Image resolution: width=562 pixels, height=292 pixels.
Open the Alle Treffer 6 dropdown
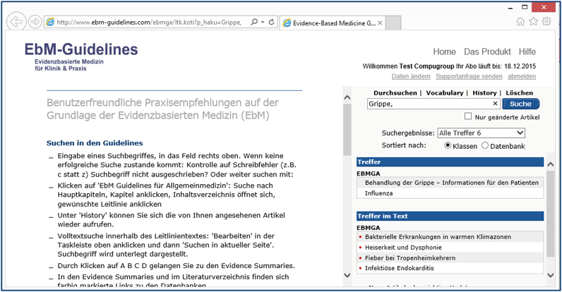[482, 133]
